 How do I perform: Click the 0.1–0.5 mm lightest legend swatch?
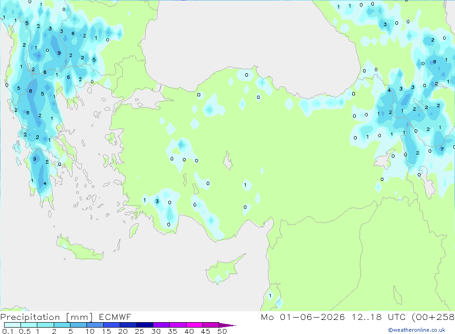point(12,325)
